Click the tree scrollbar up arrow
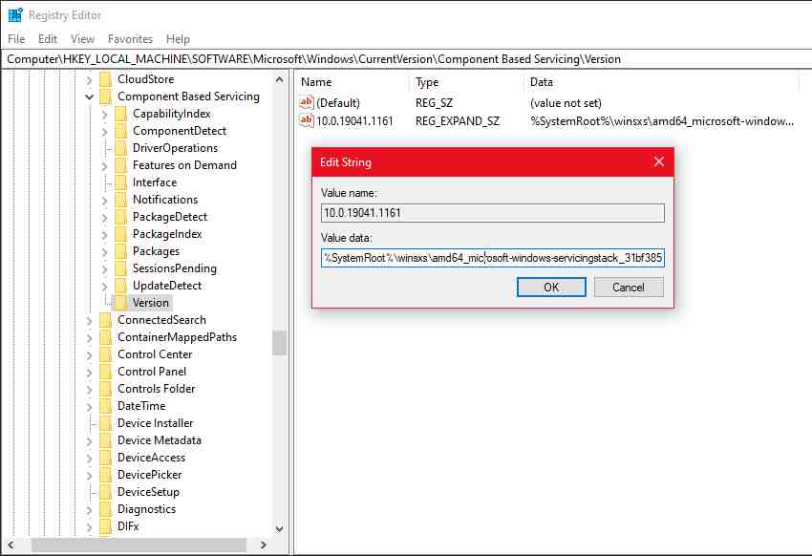This screenshot has height=556, width=812. pos(280,79)
